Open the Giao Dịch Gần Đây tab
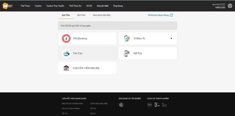The width and height of the screenshot is (235, 116). [x=102, y=15]
